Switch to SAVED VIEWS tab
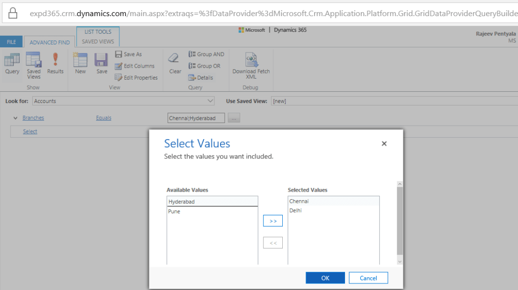Image resolution: width=518 pixels, height=290 pixels. [98, 41]
